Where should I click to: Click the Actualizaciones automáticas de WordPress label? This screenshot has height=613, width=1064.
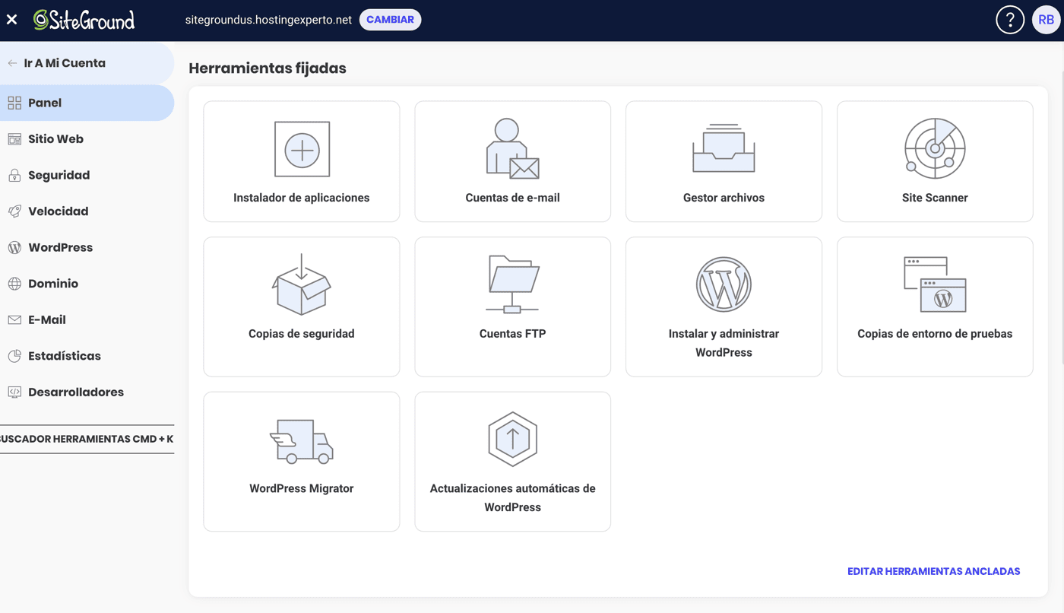click(513, 497)
